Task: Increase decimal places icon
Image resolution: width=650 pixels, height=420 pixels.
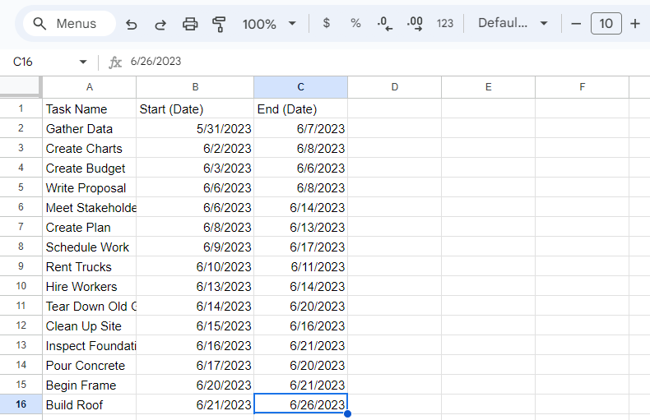Action: [x=415, y=24]
